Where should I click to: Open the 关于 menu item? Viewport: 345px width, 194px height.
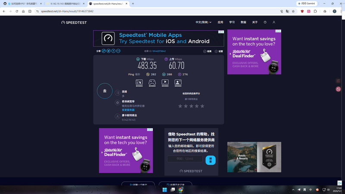(x=255, y=22)
